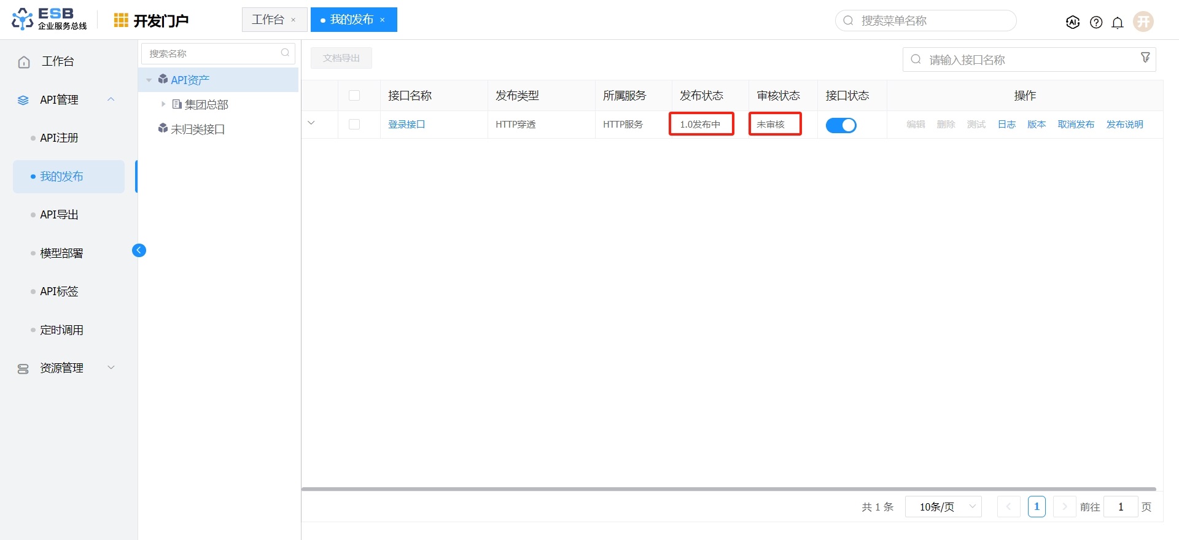Close the 工作台 tab

[294, 20]
